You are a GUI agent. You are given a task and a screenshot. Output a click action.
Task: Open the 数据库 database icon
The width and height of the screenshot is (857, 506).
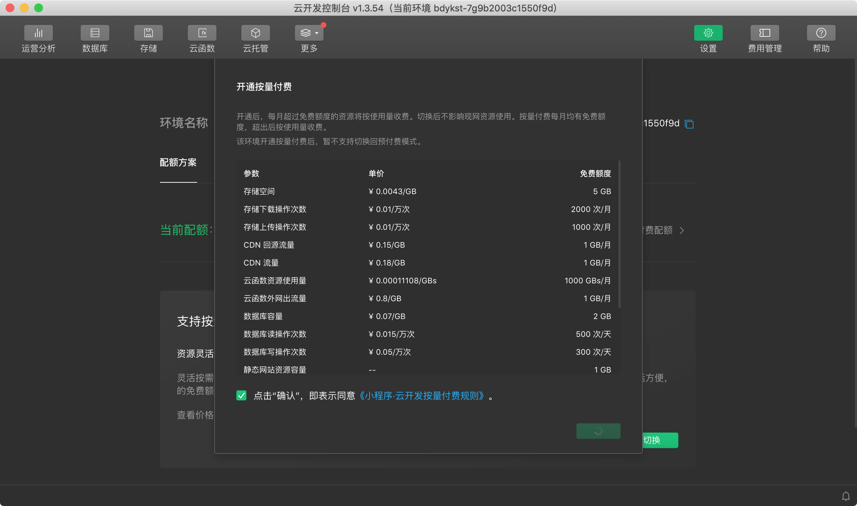point(95,33)
